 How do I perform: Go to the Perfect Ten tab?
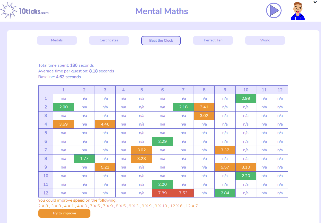[213, 40]
